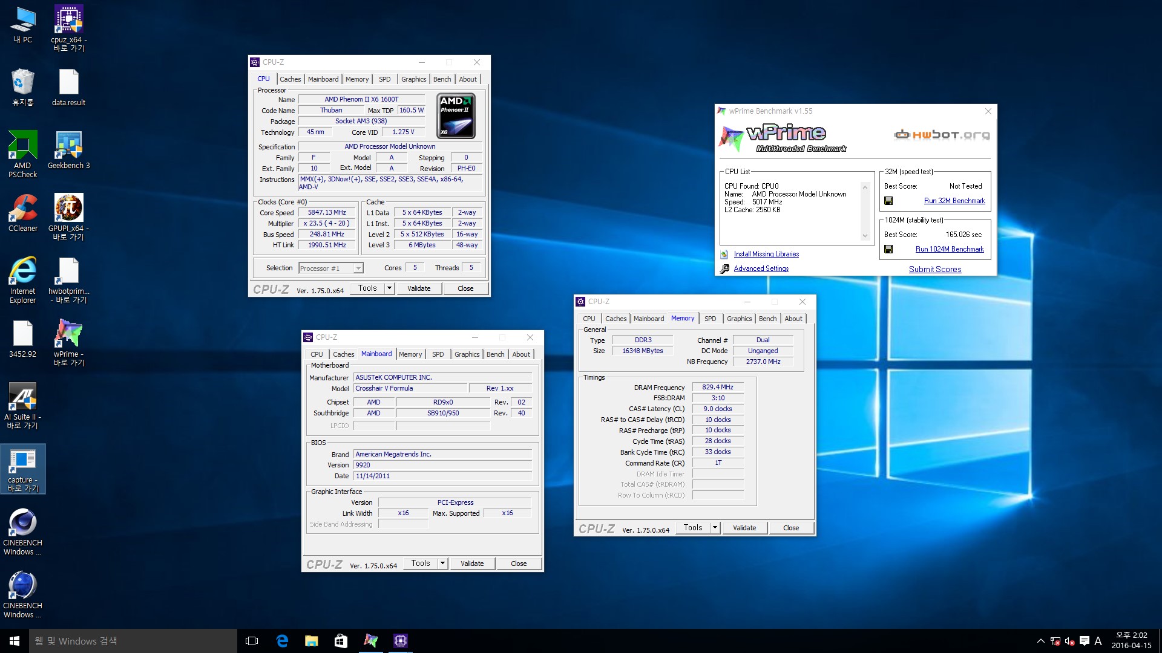Run the 1024M Benchmark in wPrime
Viewport: 1162px width, 653px height.
click(x=950, y=249)
